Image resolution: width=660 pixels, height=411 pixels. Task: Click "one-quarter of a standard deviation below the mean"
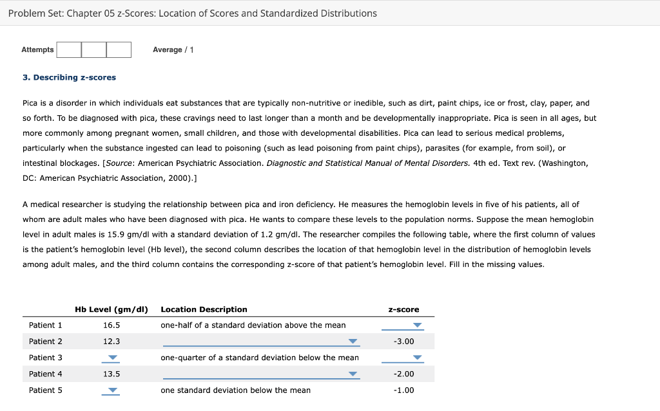260,358
